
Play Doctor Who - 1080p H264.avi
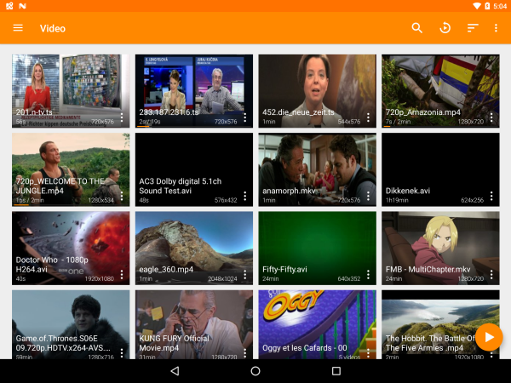71,248
